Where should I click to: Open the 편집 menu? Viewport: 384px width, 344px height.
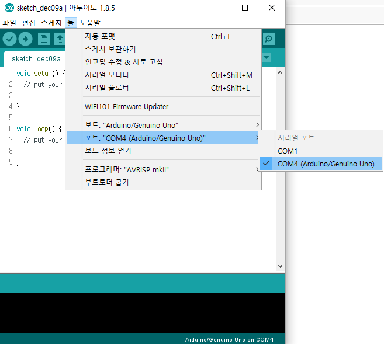click(x=29, y=23)
